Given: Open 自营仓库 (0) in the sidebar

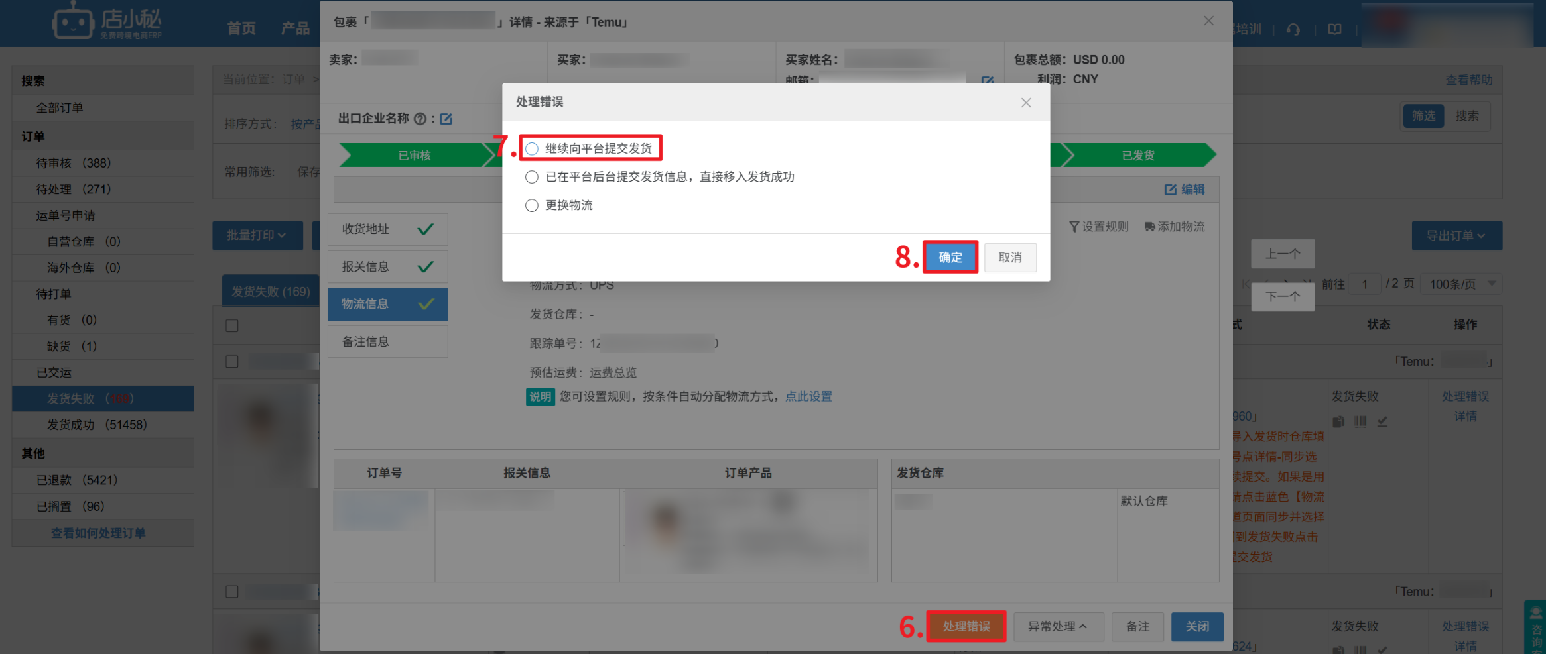Looking at the screenshot, I should pos(103,242).
